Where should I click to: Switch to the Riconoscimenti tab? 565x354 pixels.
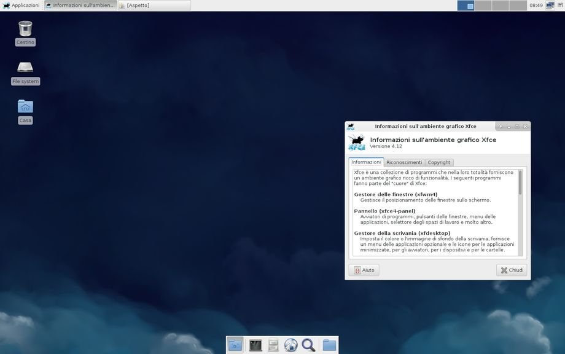pos(404,162)
